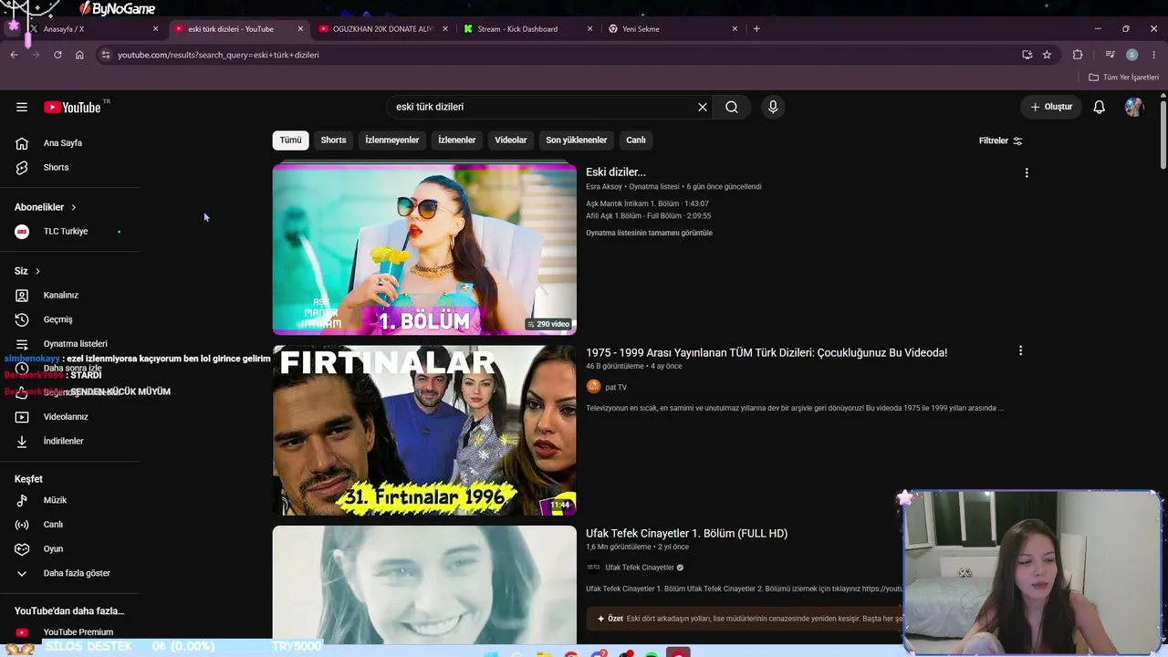The image size is (1168, 657).
Task: Click the Oluştur create button
Action: (x=1051, y=107)
